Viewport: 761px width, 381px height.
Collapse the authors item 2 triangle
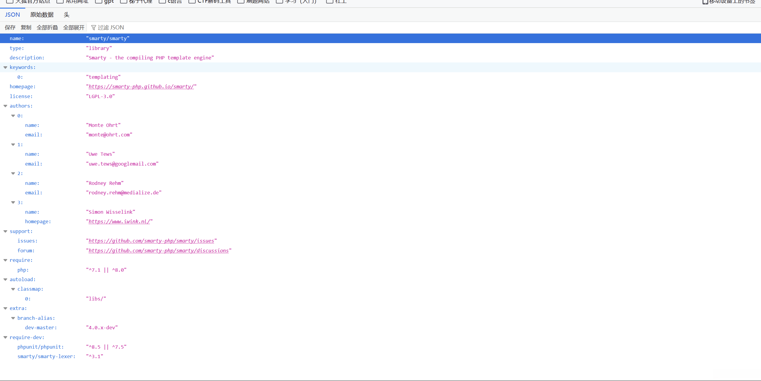tap(13, 174)
